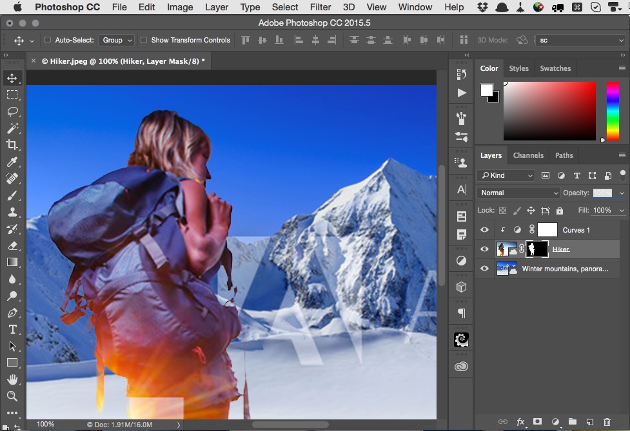Select the Move tool
This screenshot has width=630, height=431.
(x=12, y=78)
